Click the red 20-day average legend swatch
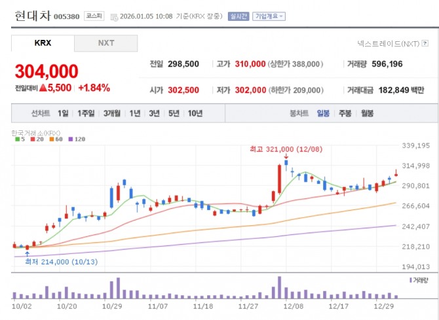This screenshot has height=320, width=439. (x=33, y=139)
